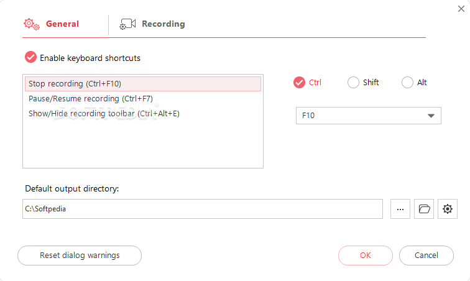Image resolution: width=470 pixels, height=281 pixels.
Task: Browse for directory with ellipsis button
Action: coord(400,209)
